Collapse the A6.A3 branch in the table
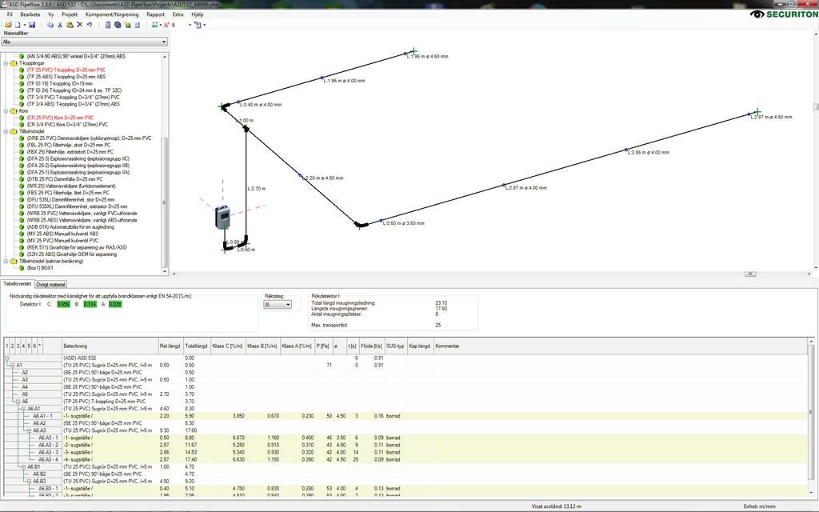Image resolution: width=819 pixels, height=512 pixels. [x=30, y=430]
